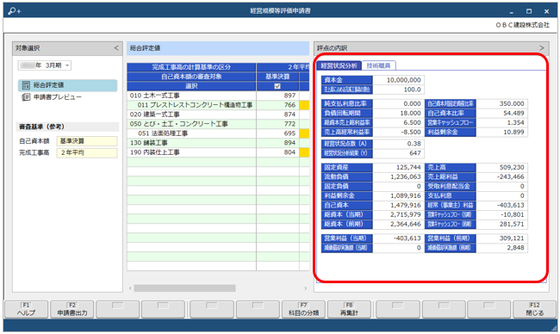Click the 自己資本比率 value 54.489
The height and width of the screenshot is (334, 560).
click(x=501, y=113)
